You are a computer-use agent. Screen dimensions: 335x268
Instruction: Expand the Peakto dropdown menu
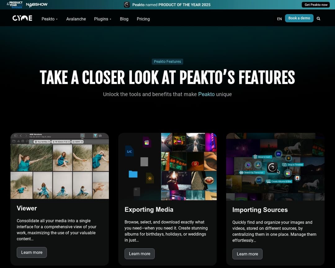tap(49, 19)
